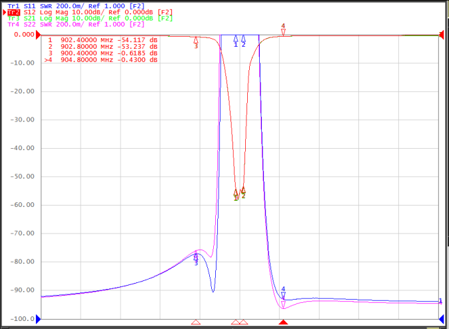Image resolution: width=449 pixels, height=329 pixels.
Task: Select marker 3 readout row 900.40000 MHz
Action: tap(103, 53)
